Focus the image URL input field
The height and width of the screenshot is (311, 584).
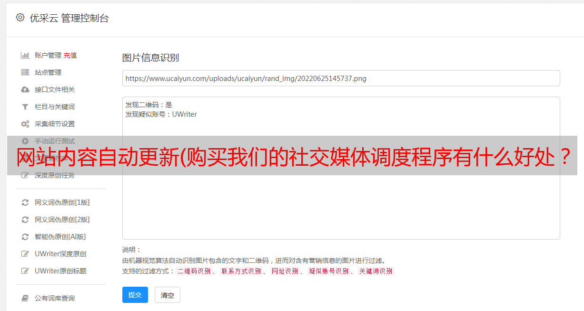[x=341, y=78]
